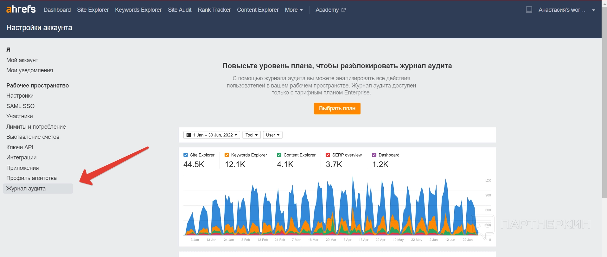Open the User filter dropdown
Image resolution: width=607 pixels, height=257 pixels.
272,135
